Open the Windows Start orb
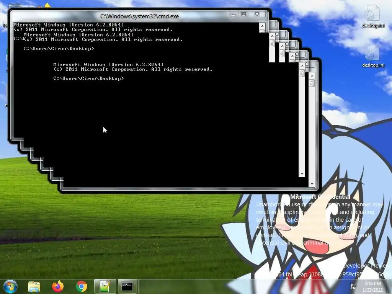Image resolution: width=392 pixels, height=294 pixels. pos(10,286)
